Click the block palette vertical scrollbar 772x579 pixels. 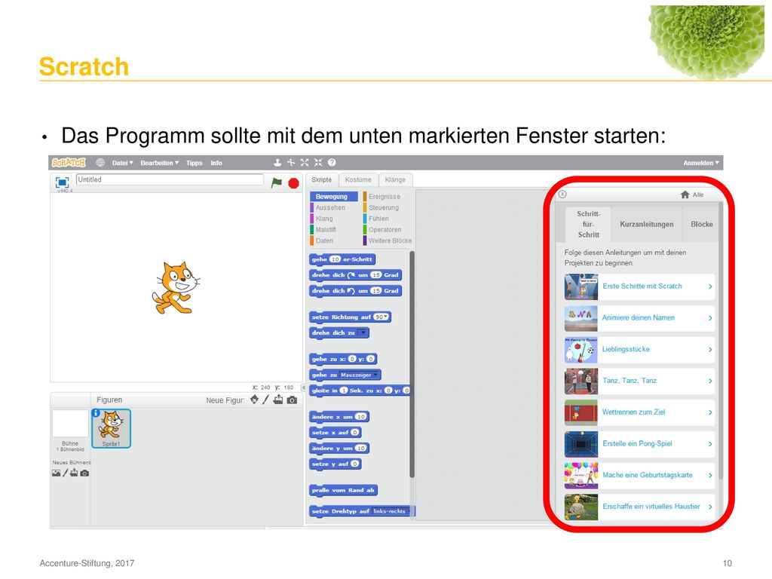pos(412,364)
